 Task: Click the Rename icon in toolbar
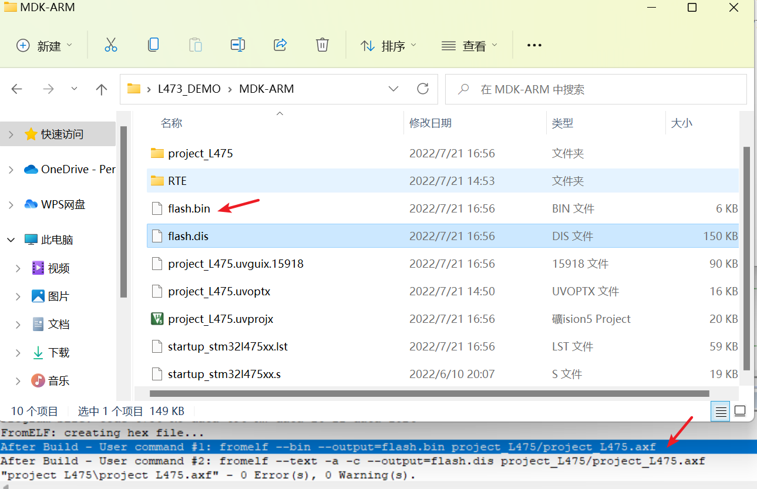coord(238,45)
